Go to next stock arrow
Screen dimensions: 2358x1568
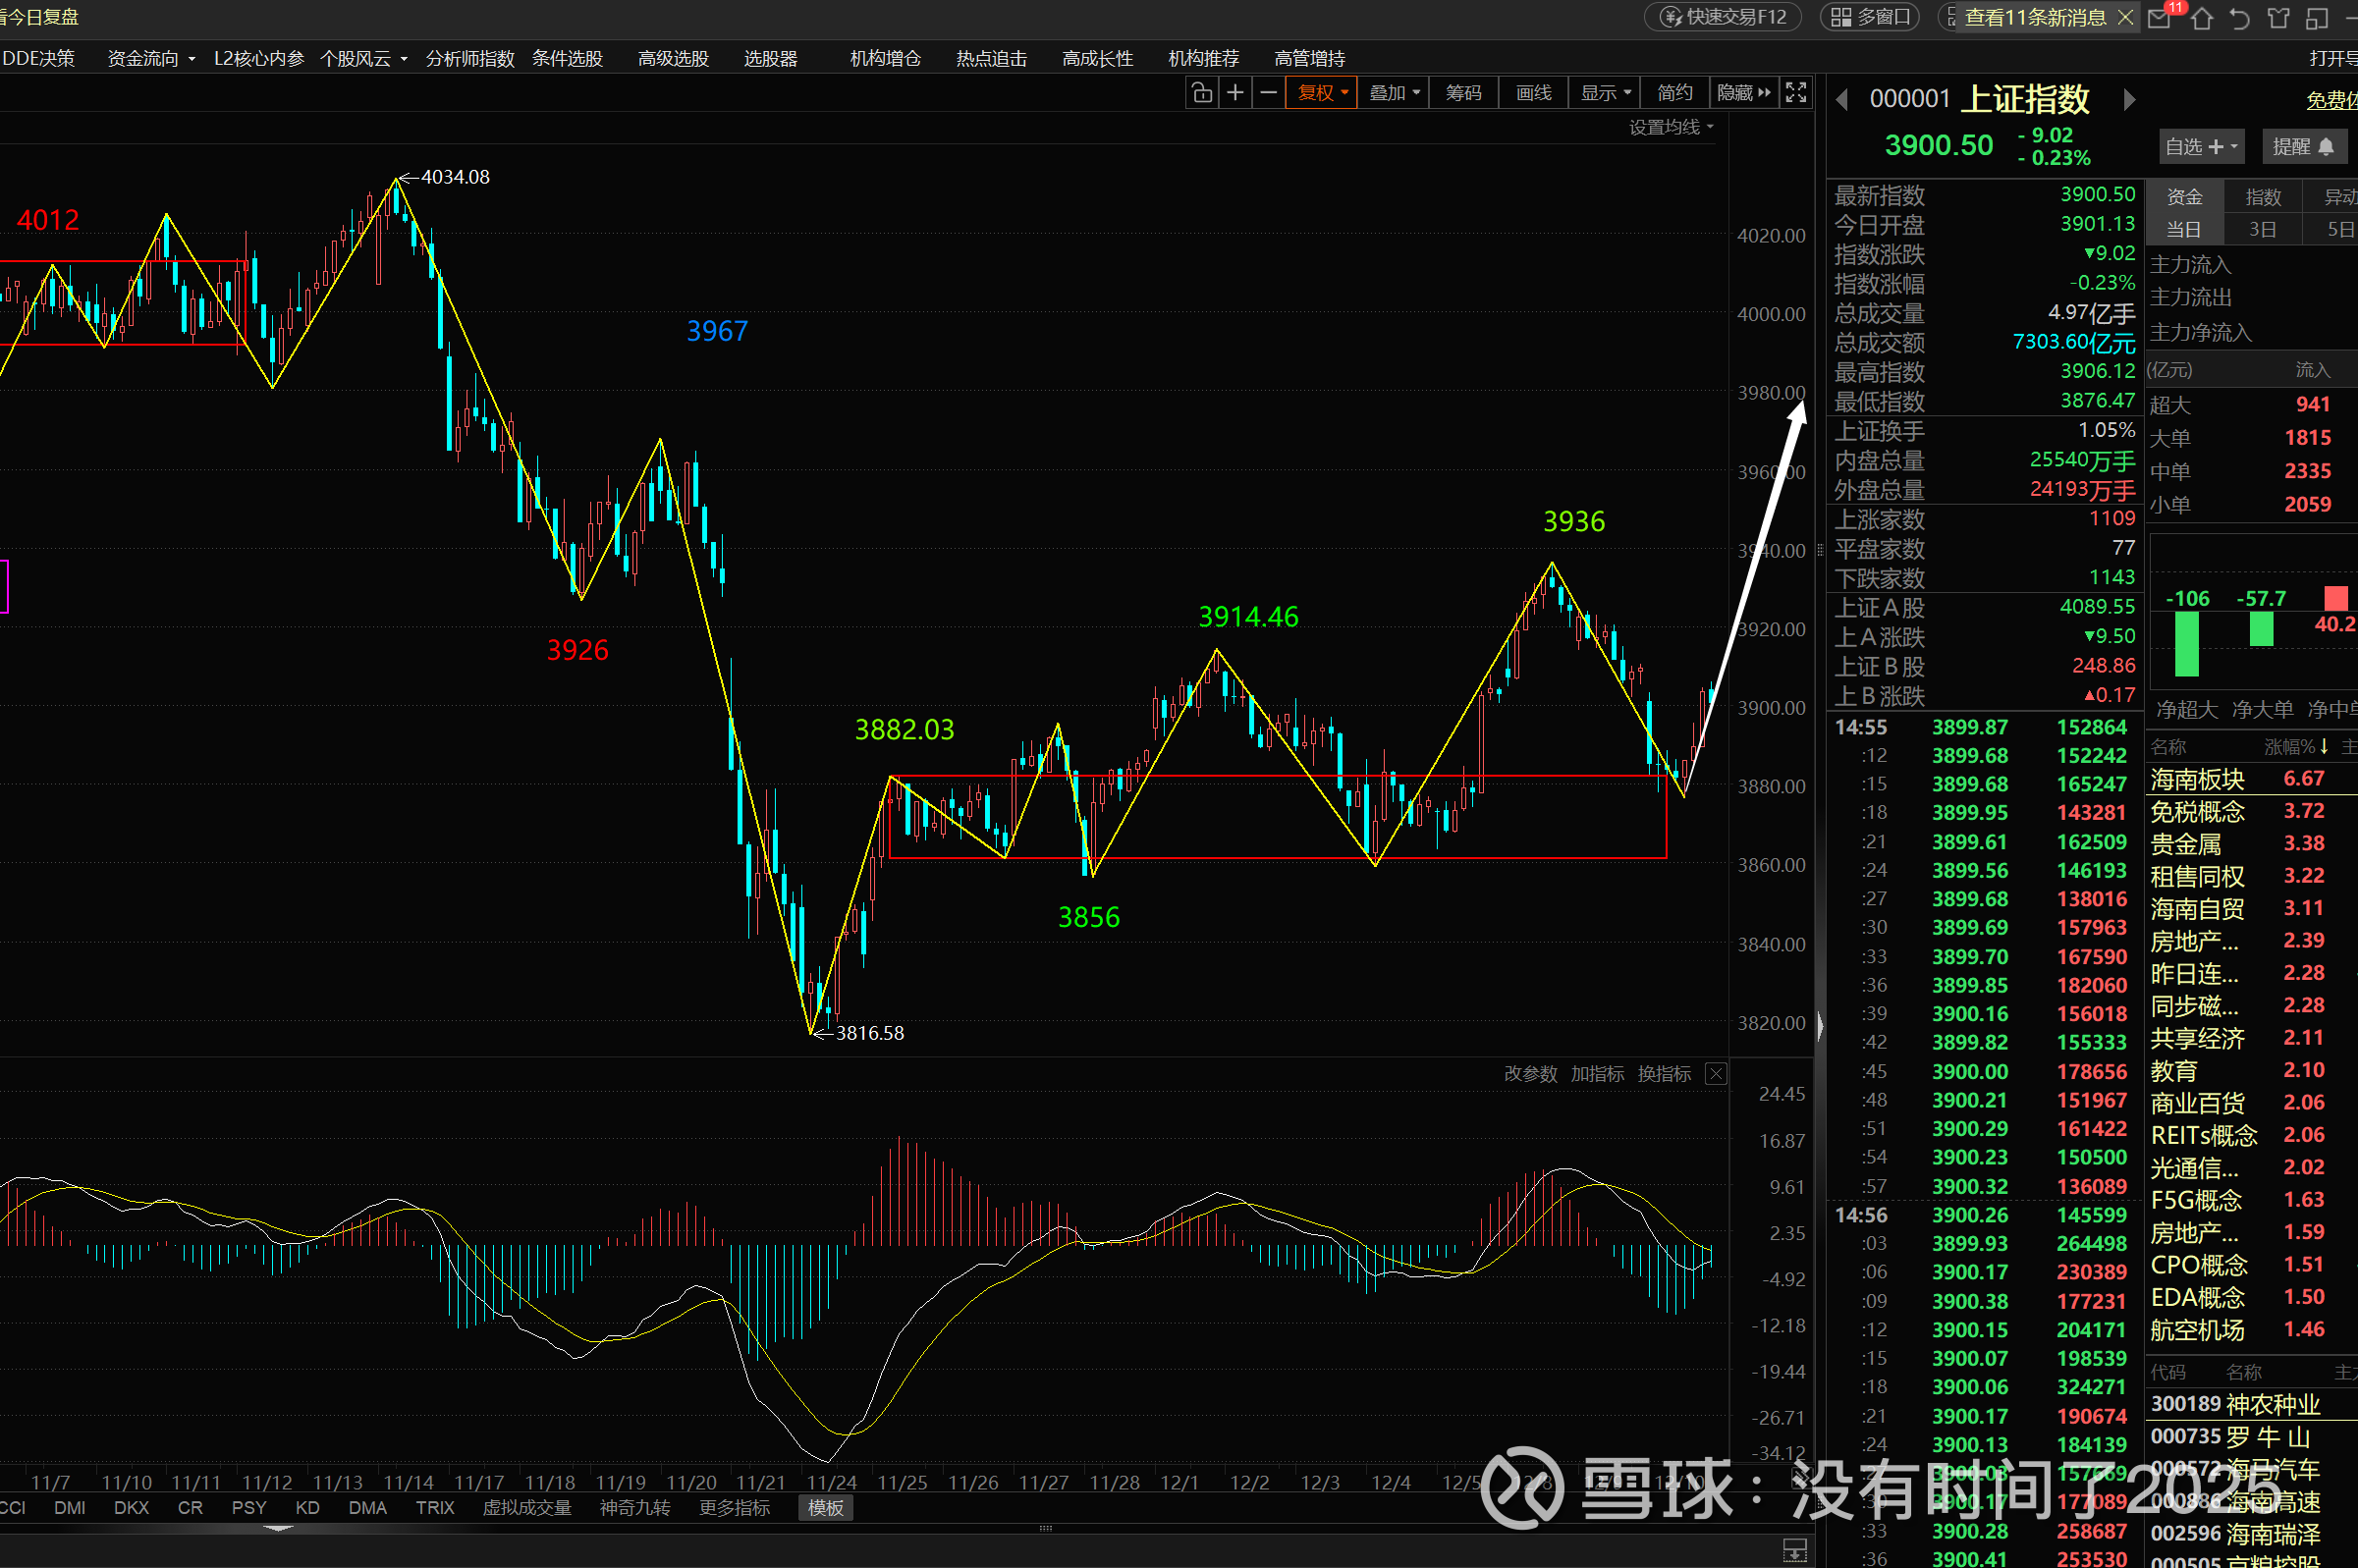(2129, 99)
